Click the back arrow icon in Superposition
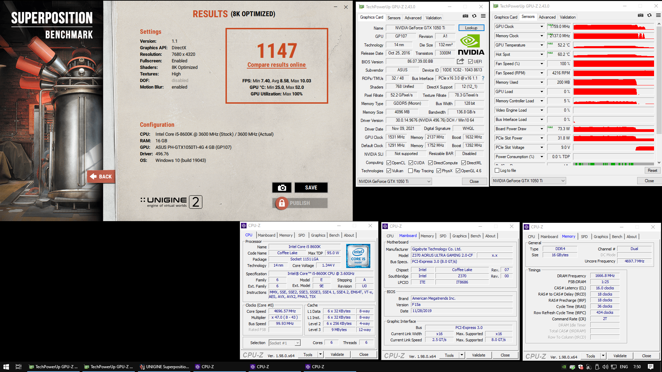This screenshot has width=662, height=372. click(x=93, y=176)
